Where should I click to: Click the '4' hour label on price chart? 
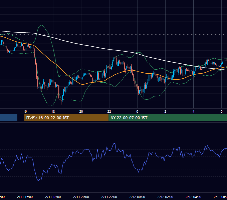coord(193,112)
